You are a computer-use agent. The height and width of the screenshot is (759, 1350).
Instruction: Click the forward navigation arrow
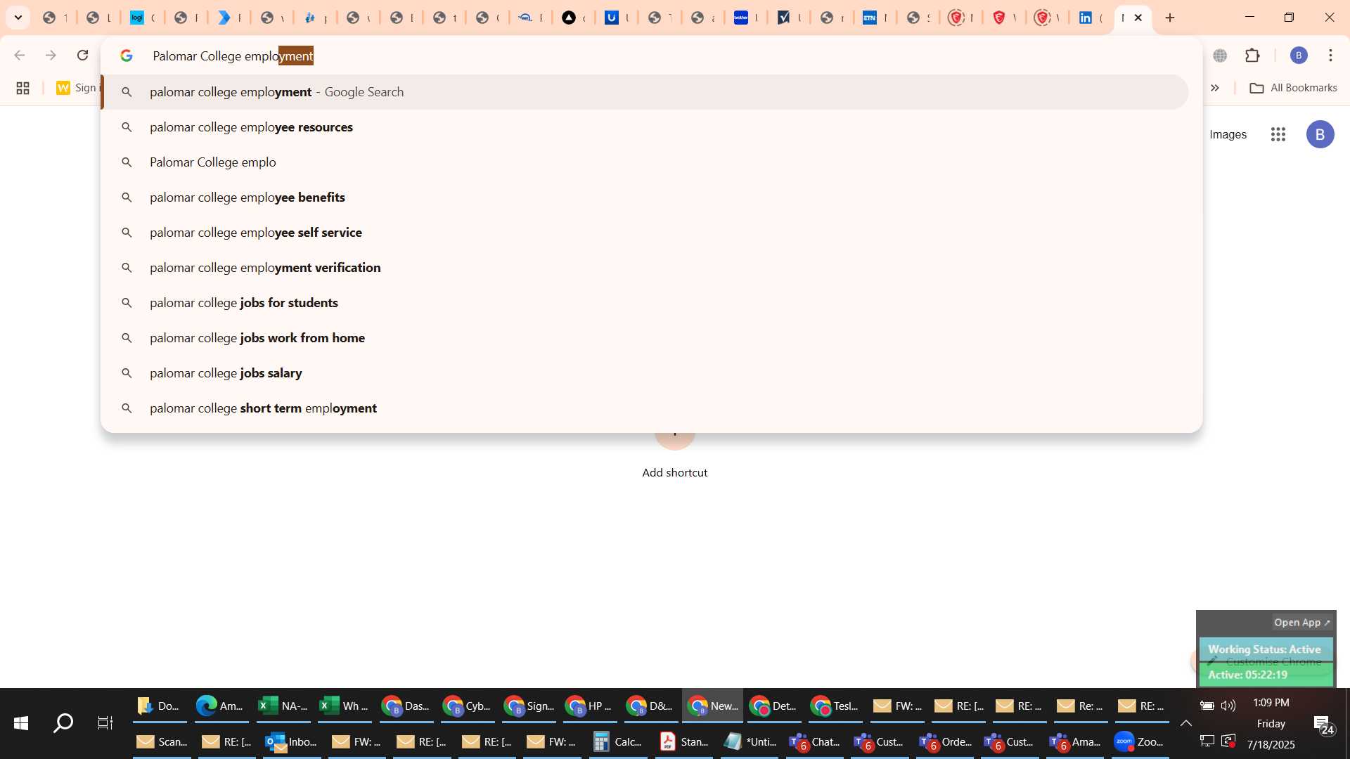tap(51, 55)
